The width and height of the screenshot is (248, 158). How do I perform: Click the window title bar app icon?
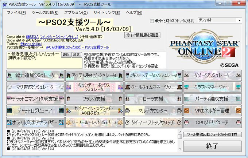click(x=5, y=4)
